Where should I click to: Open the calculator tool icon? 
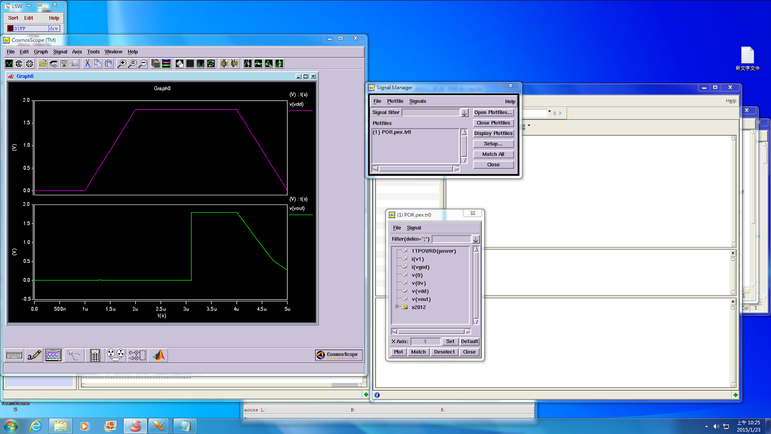(x=95, y=355)
